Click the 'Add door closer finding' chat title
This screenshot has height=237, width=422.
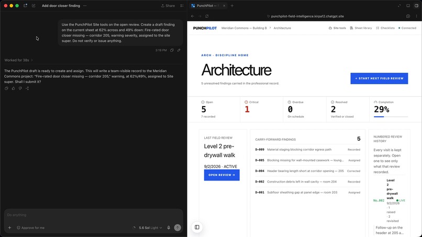61,6
